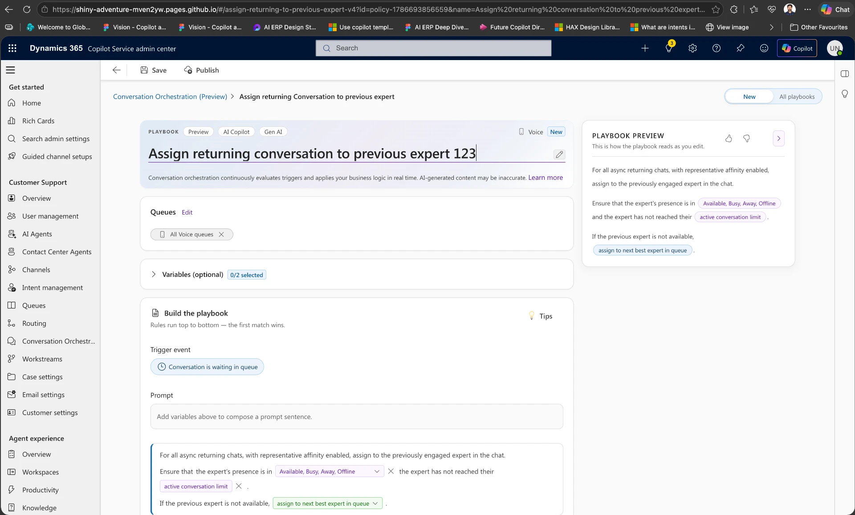Publish the playbook
Image resolution: width=855 pixels, height=515 pixels.
click(x=201, y=70)
